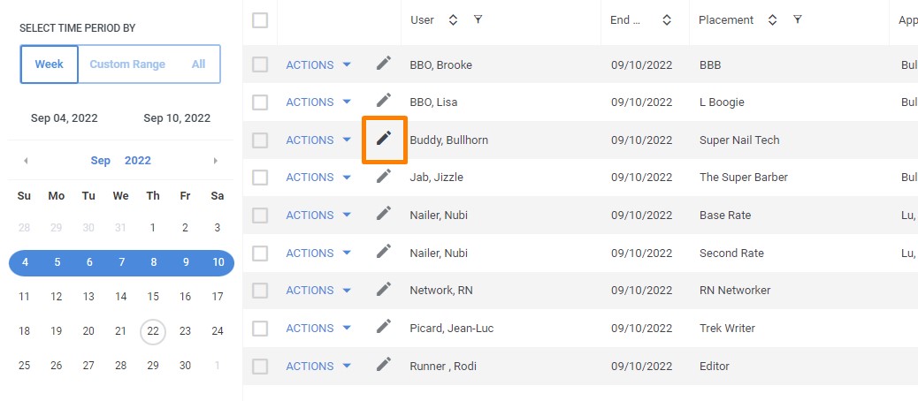Edit the Picard, Jean-Luc timesheet
The image size is (918, 401).
[384, 326]
